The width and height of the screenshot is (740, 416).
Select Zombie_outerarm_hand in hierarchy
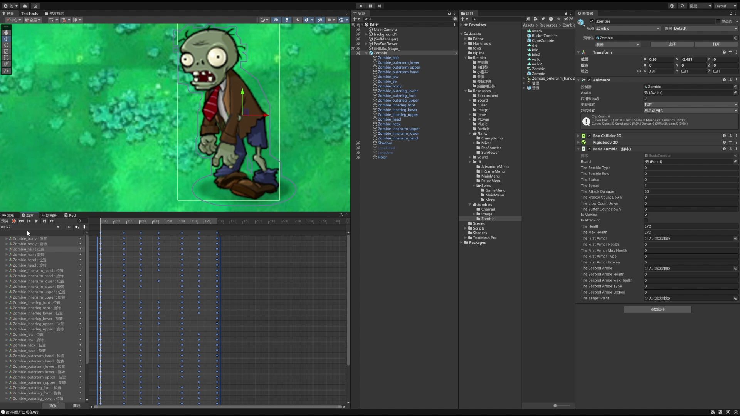(398, 72)
